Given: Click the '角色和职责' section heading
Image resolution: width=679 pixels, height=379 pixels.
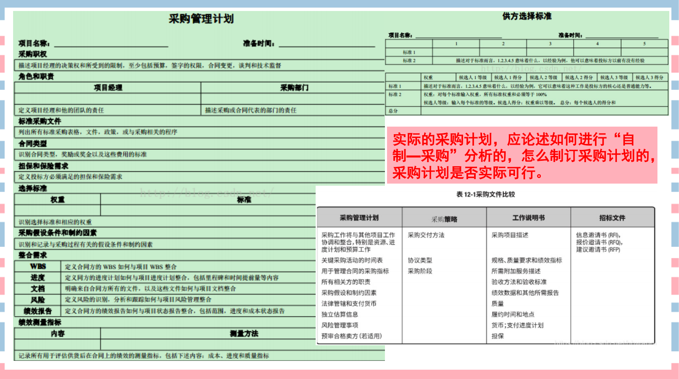Looking at the screenshot, I should pyautogui.click(x=36, y=76).
